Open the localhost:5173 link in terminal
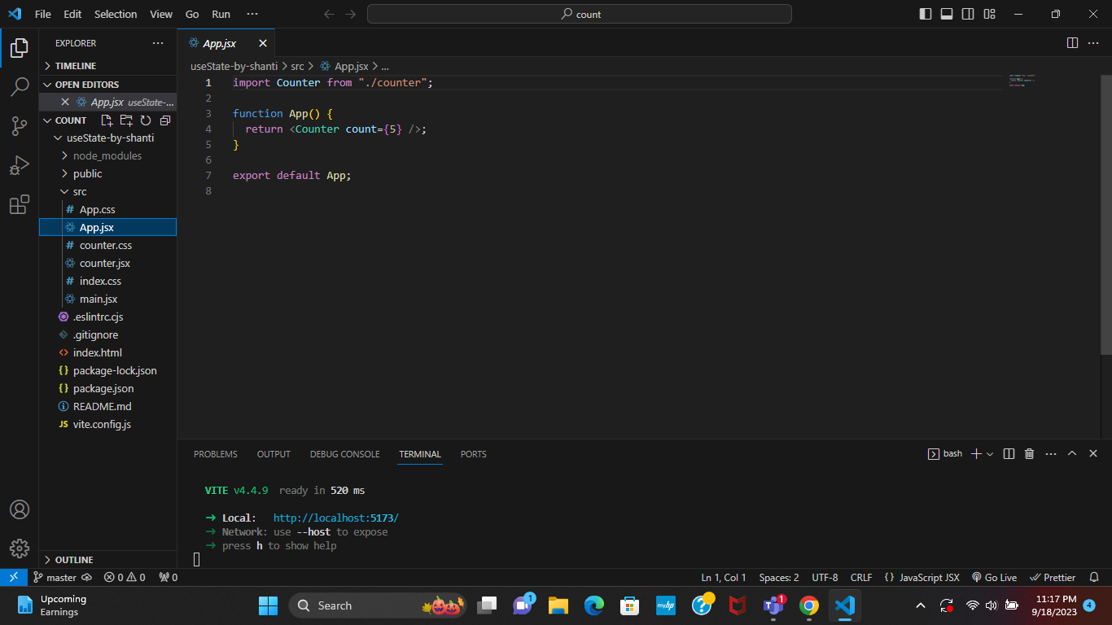Screen dimensions: 1112x625 coord(335,518)
